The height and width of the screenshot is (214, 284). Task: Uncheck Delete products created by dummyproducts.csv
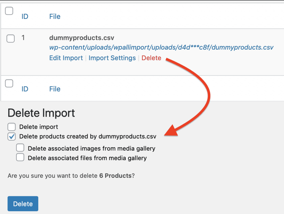click(11, 136)
